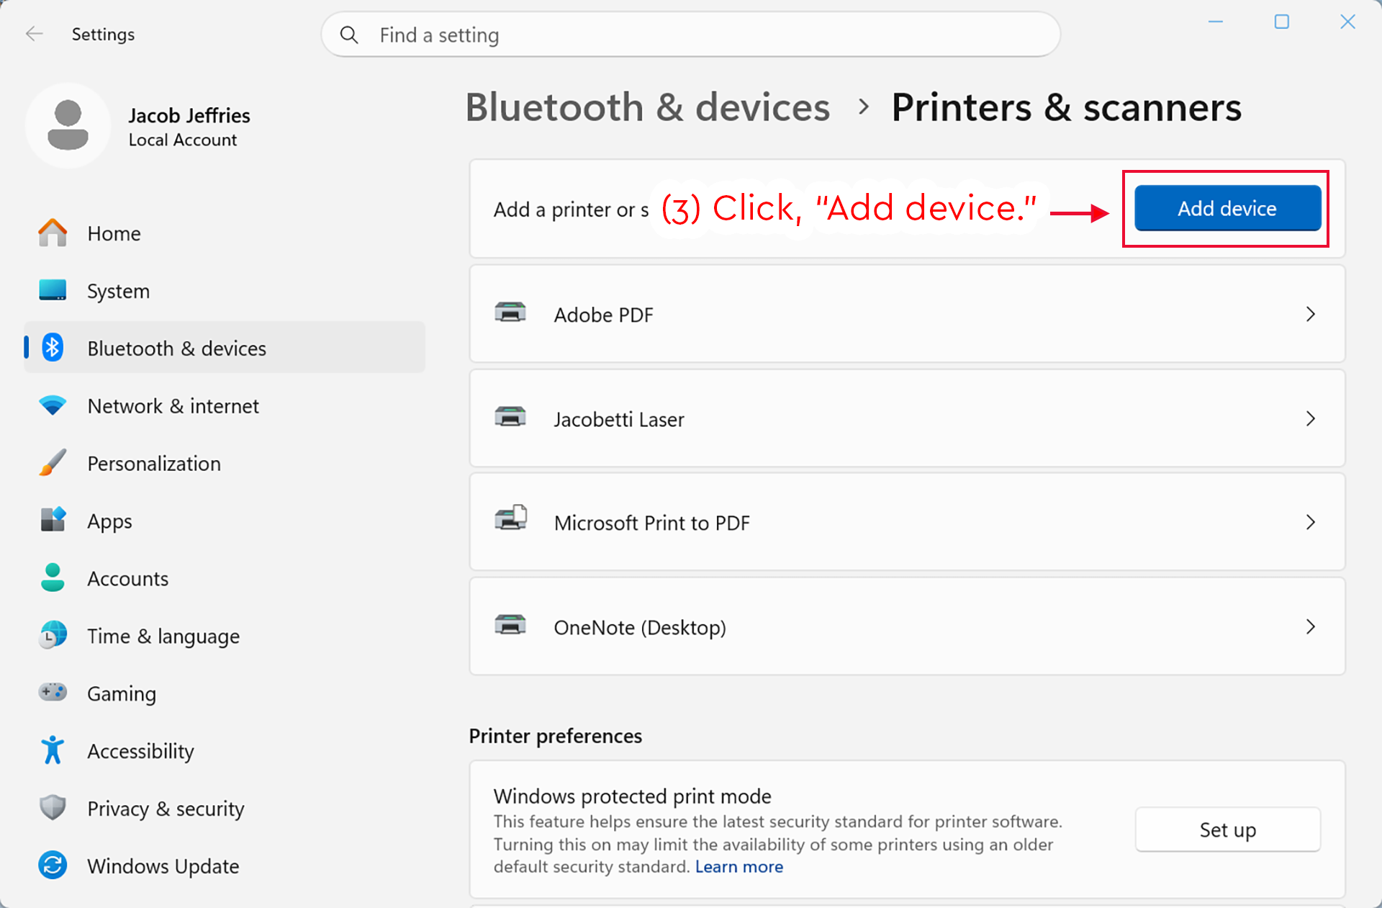1382x908 pixels.
Task: Click the Network wifi icon
Action: pos(53,405)
